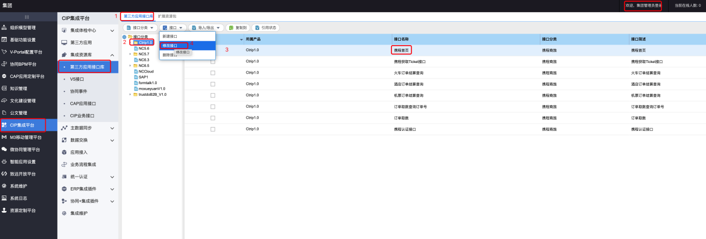Click the 组织模型管理 sidebar icon
This screenshot has height=239, width=706.
coord(4,27)
